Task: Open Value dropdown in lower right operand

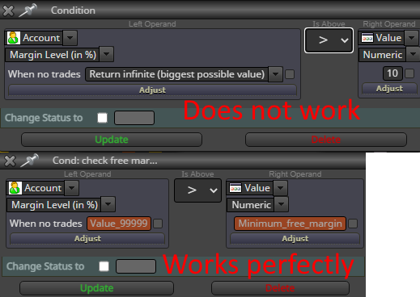Action: (x=281, y=188)
